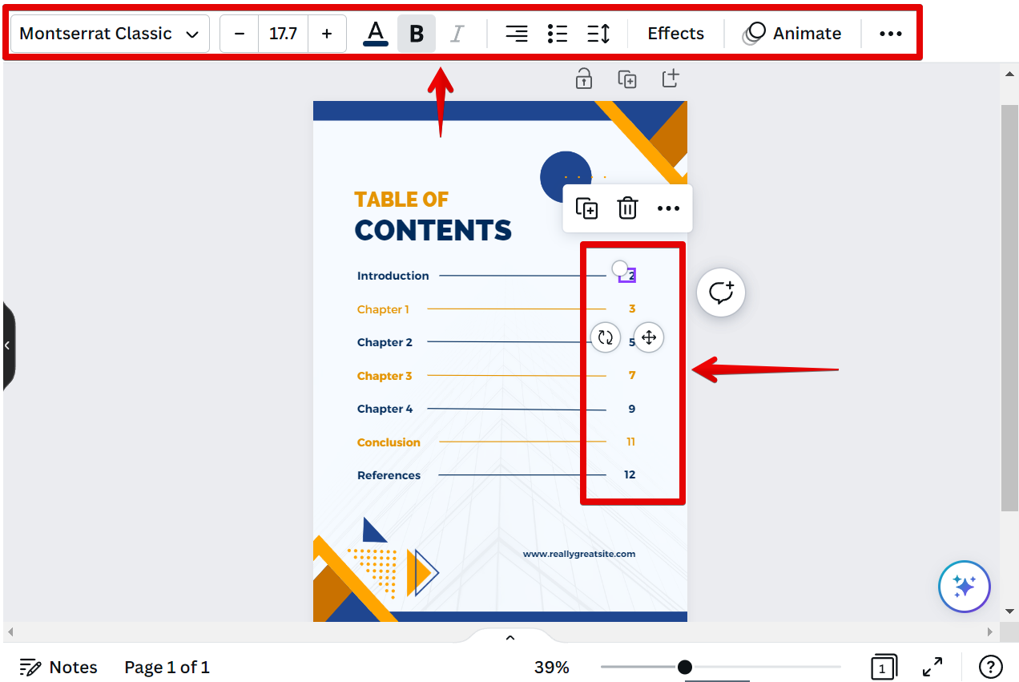Open line spacing options
The image size is (1019, 682).
pos(598,34)
